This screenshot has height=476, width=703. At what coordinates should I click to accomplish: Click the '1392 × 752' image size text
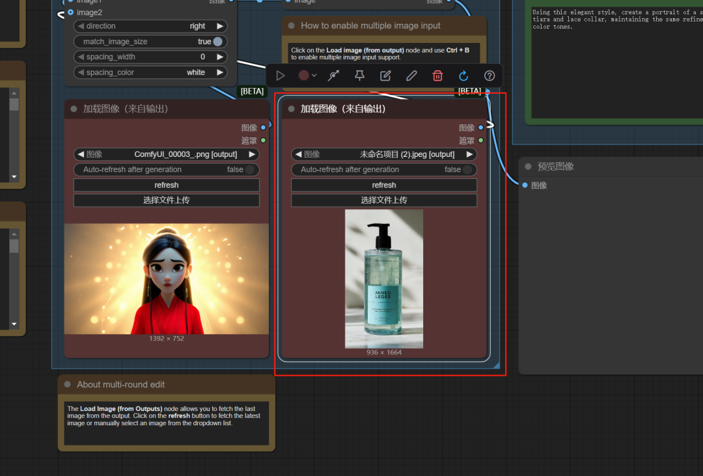(167, 338)
